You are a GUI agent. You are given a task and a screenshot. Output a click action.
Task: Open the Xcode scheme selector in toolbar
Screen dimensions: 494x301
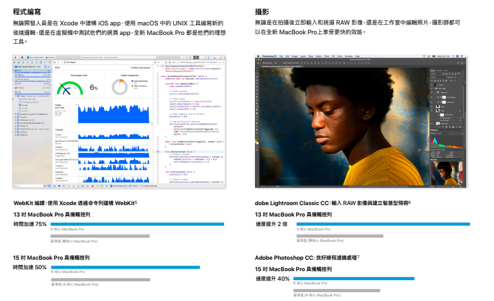[41, 57]
